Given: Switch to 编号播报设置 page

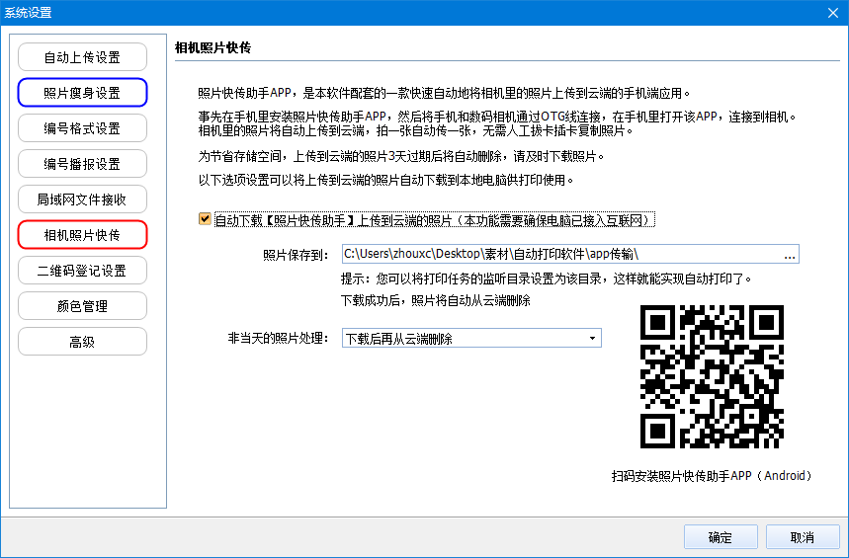Looking at the screenshot, I should (x=82, y=164).
